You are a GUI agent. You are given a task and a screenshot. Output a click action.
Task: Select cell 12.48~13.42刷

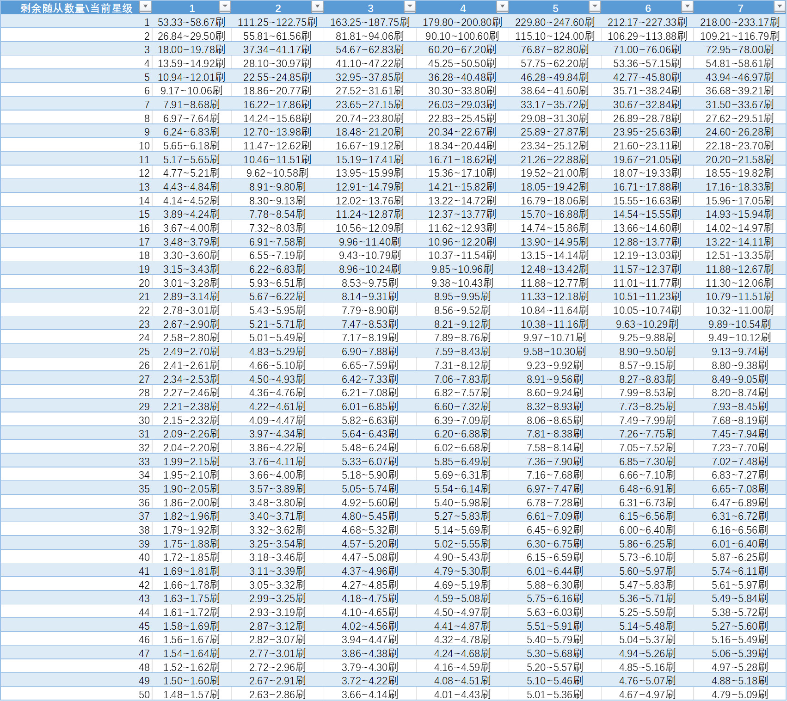click(555, 269)
